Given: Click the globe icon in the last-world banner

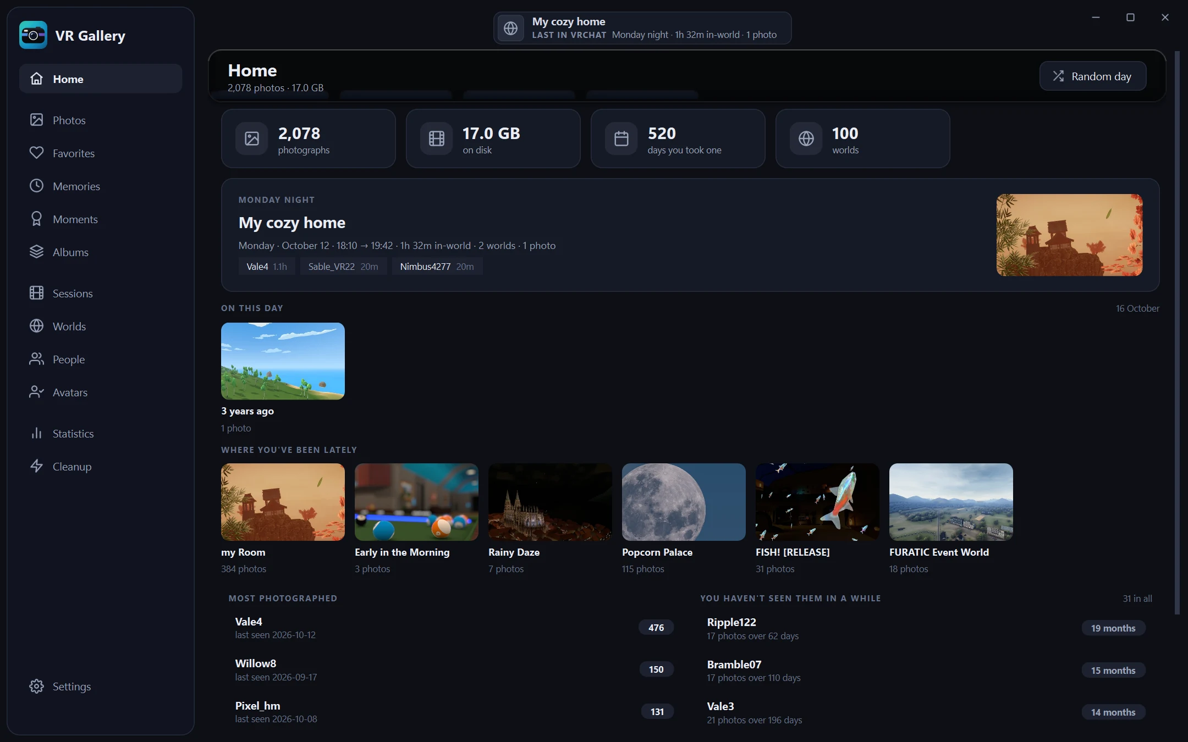Looking at the screenshot, I should pyautogui.click(x=510, y=28).
